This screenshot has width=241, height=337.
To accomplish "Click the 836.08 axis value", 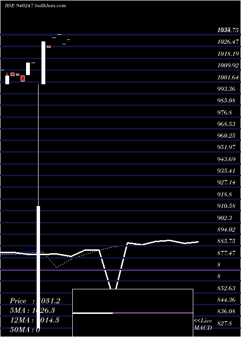I will click(x=226, y=312).
